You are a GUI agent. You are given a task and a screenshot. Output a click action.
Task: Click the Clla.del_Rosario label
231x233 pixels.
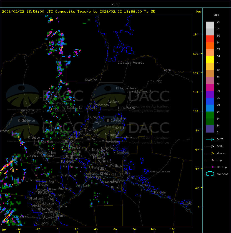click(131, 63)
